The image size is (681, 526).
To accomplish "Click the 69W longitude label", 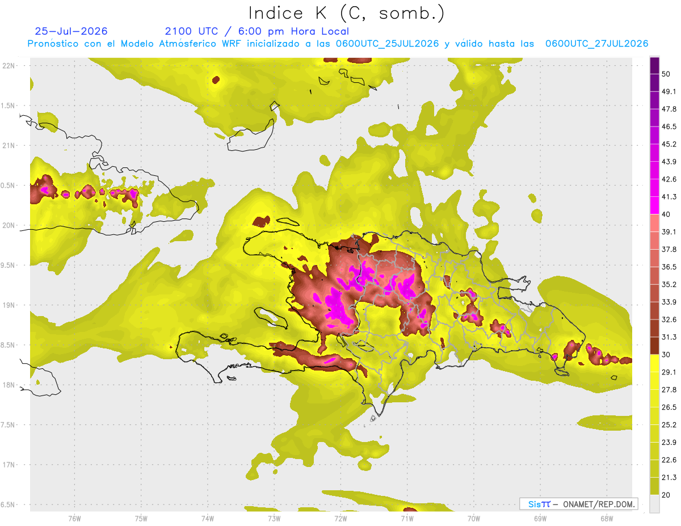I will click(540, 519).
